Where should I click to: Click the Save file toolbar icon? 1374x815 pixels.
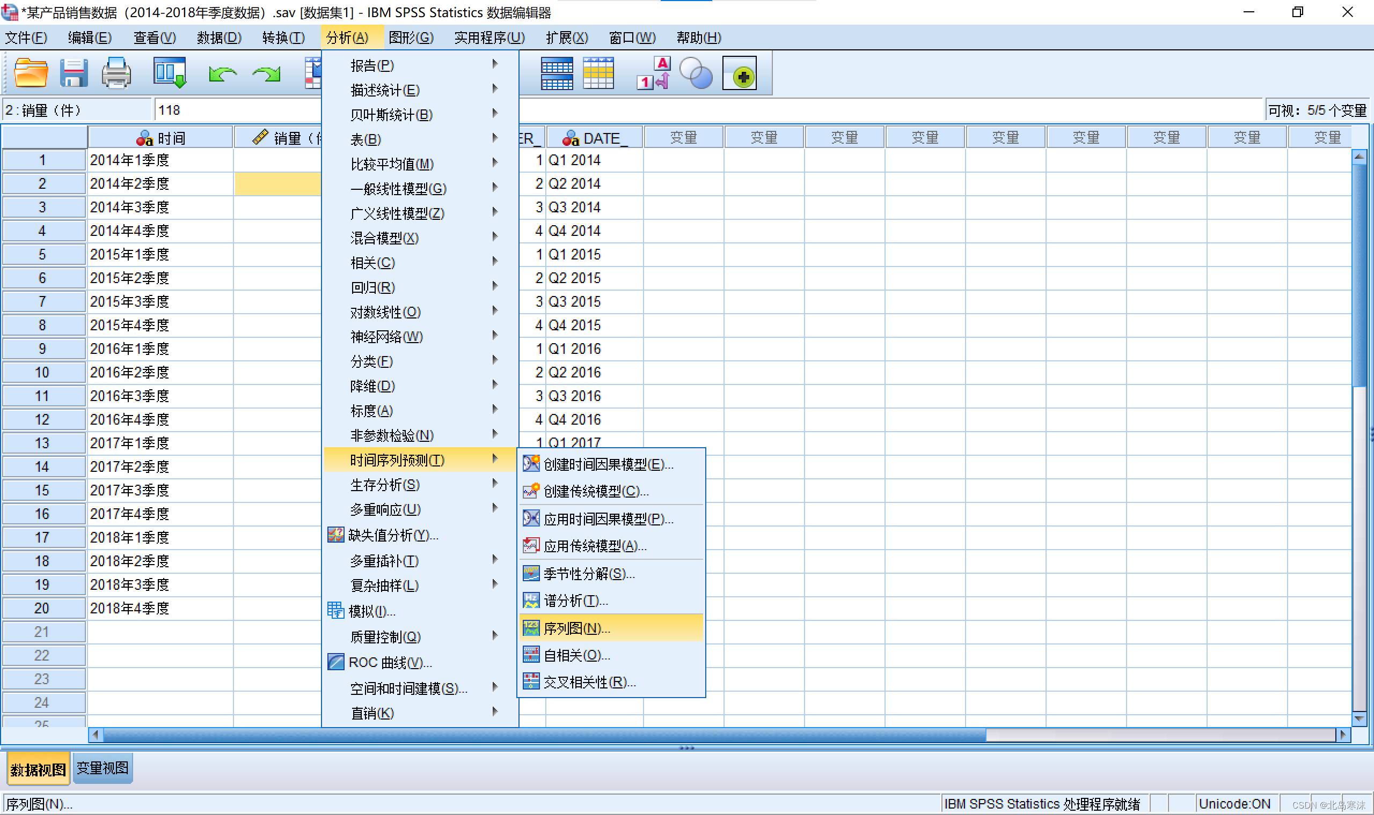pos(74,73)
